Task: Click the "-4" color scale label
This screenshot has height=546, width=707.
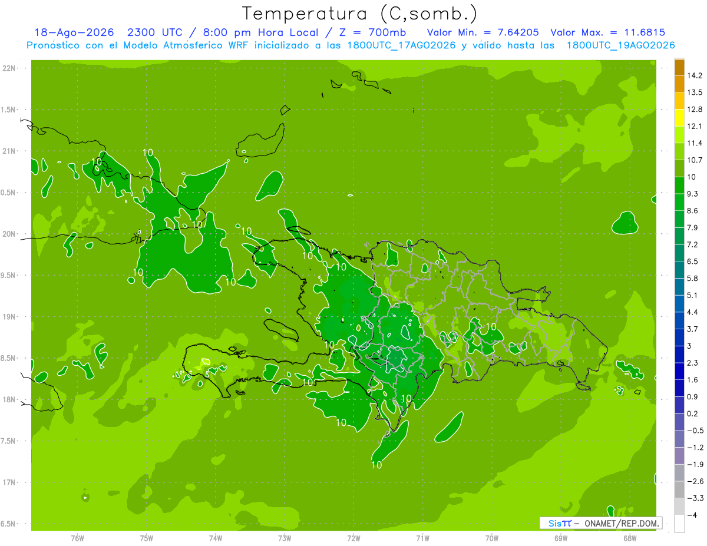Action: (x=692, y=515)
